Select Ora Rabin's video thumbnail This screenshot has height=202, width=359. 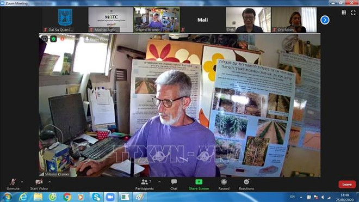coord(294,20)
